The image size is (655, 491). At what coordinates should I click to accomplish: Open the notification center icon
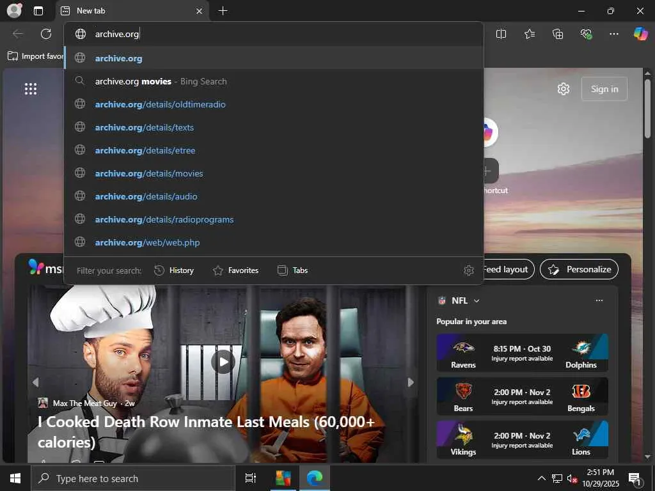click(x=635, y=478)
